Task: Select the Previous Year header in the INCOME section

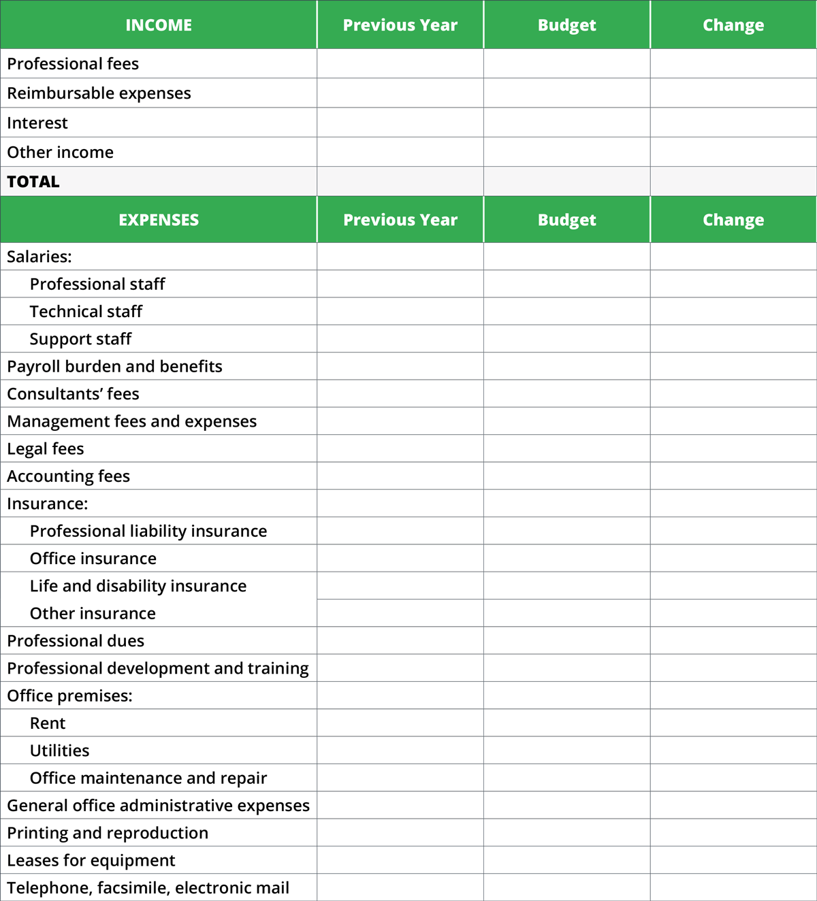Action: 400,25
